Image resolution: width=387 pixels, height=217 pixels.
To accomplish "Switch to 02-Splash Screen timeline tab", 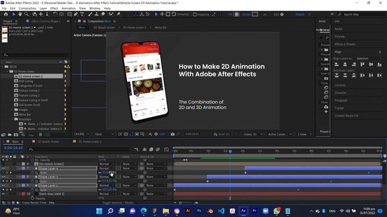I will pos(48,142).
